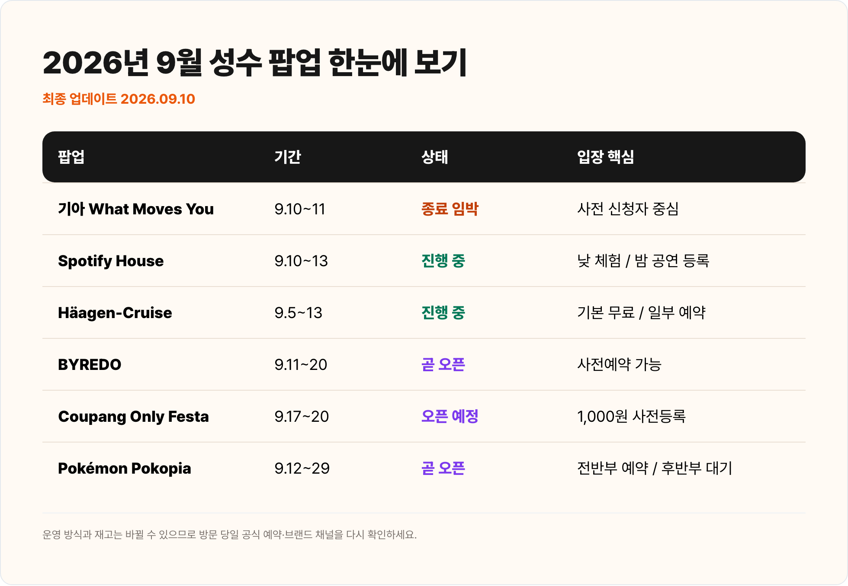Click the 곧 오픈 status in the Pokémon Pokopia row
This screenshot has height=586, width=848.
click(x=443, y=468)
